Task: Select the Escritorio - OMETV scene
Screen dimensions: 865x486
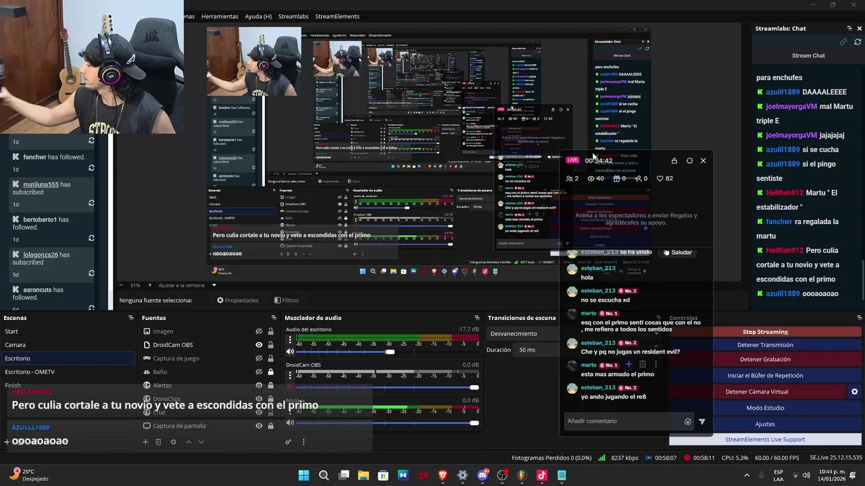Action: (x=68, y=372)
